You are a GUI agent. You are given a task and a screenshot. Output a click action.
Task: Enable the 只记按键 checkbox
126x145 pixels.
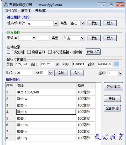click(9, 52)
